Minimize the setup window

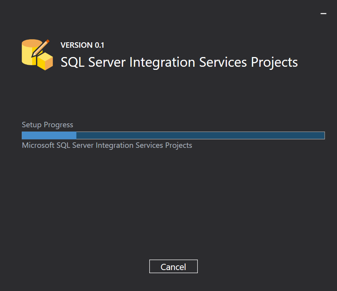click(323, 14)
